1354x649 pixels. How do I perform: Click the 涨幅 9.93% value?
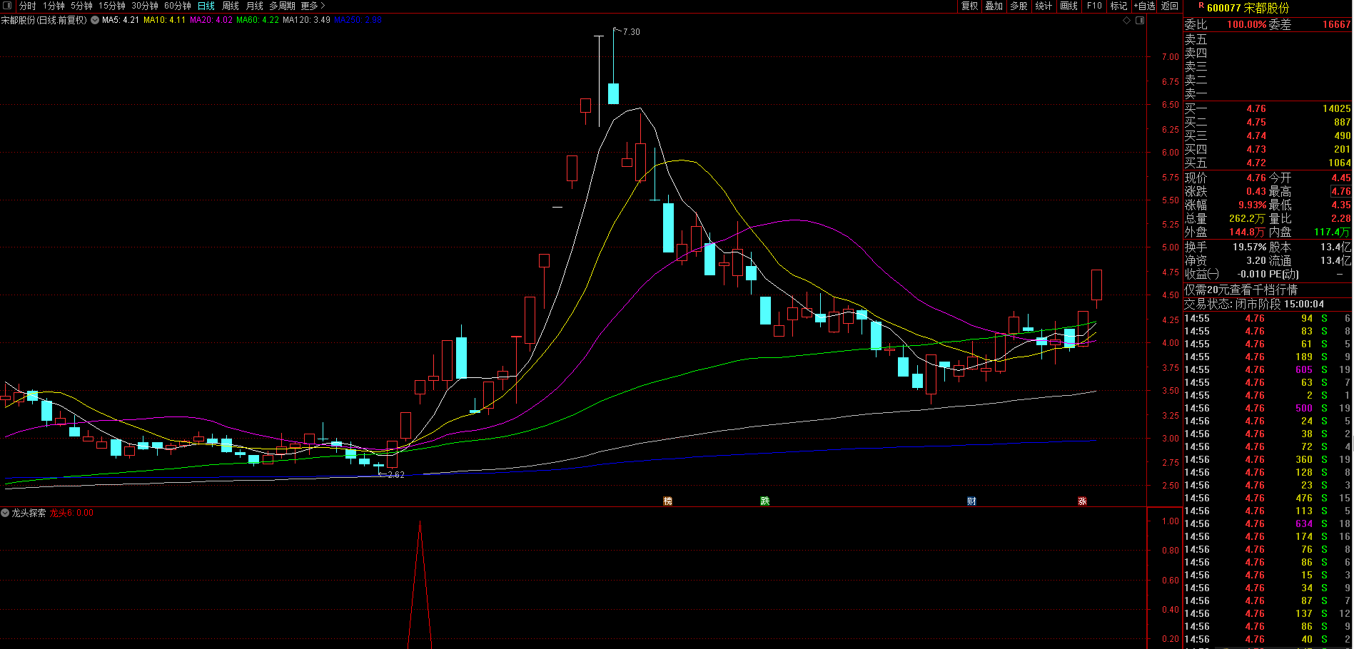(x=1252, y=205)
